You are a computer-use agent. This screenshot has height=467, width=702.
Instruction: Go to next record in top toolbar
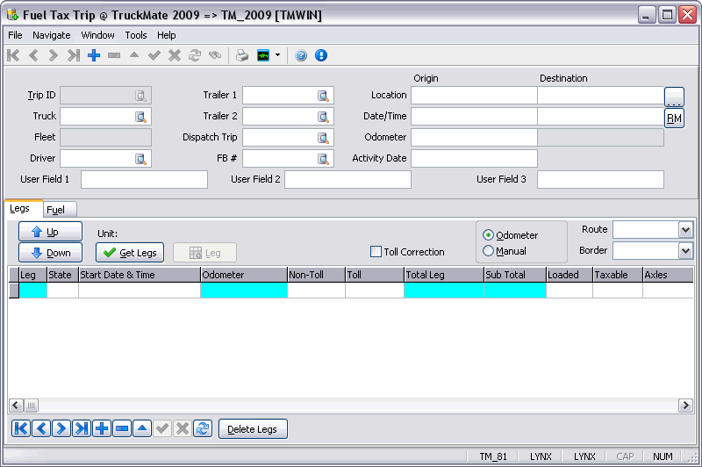(54, 55)
